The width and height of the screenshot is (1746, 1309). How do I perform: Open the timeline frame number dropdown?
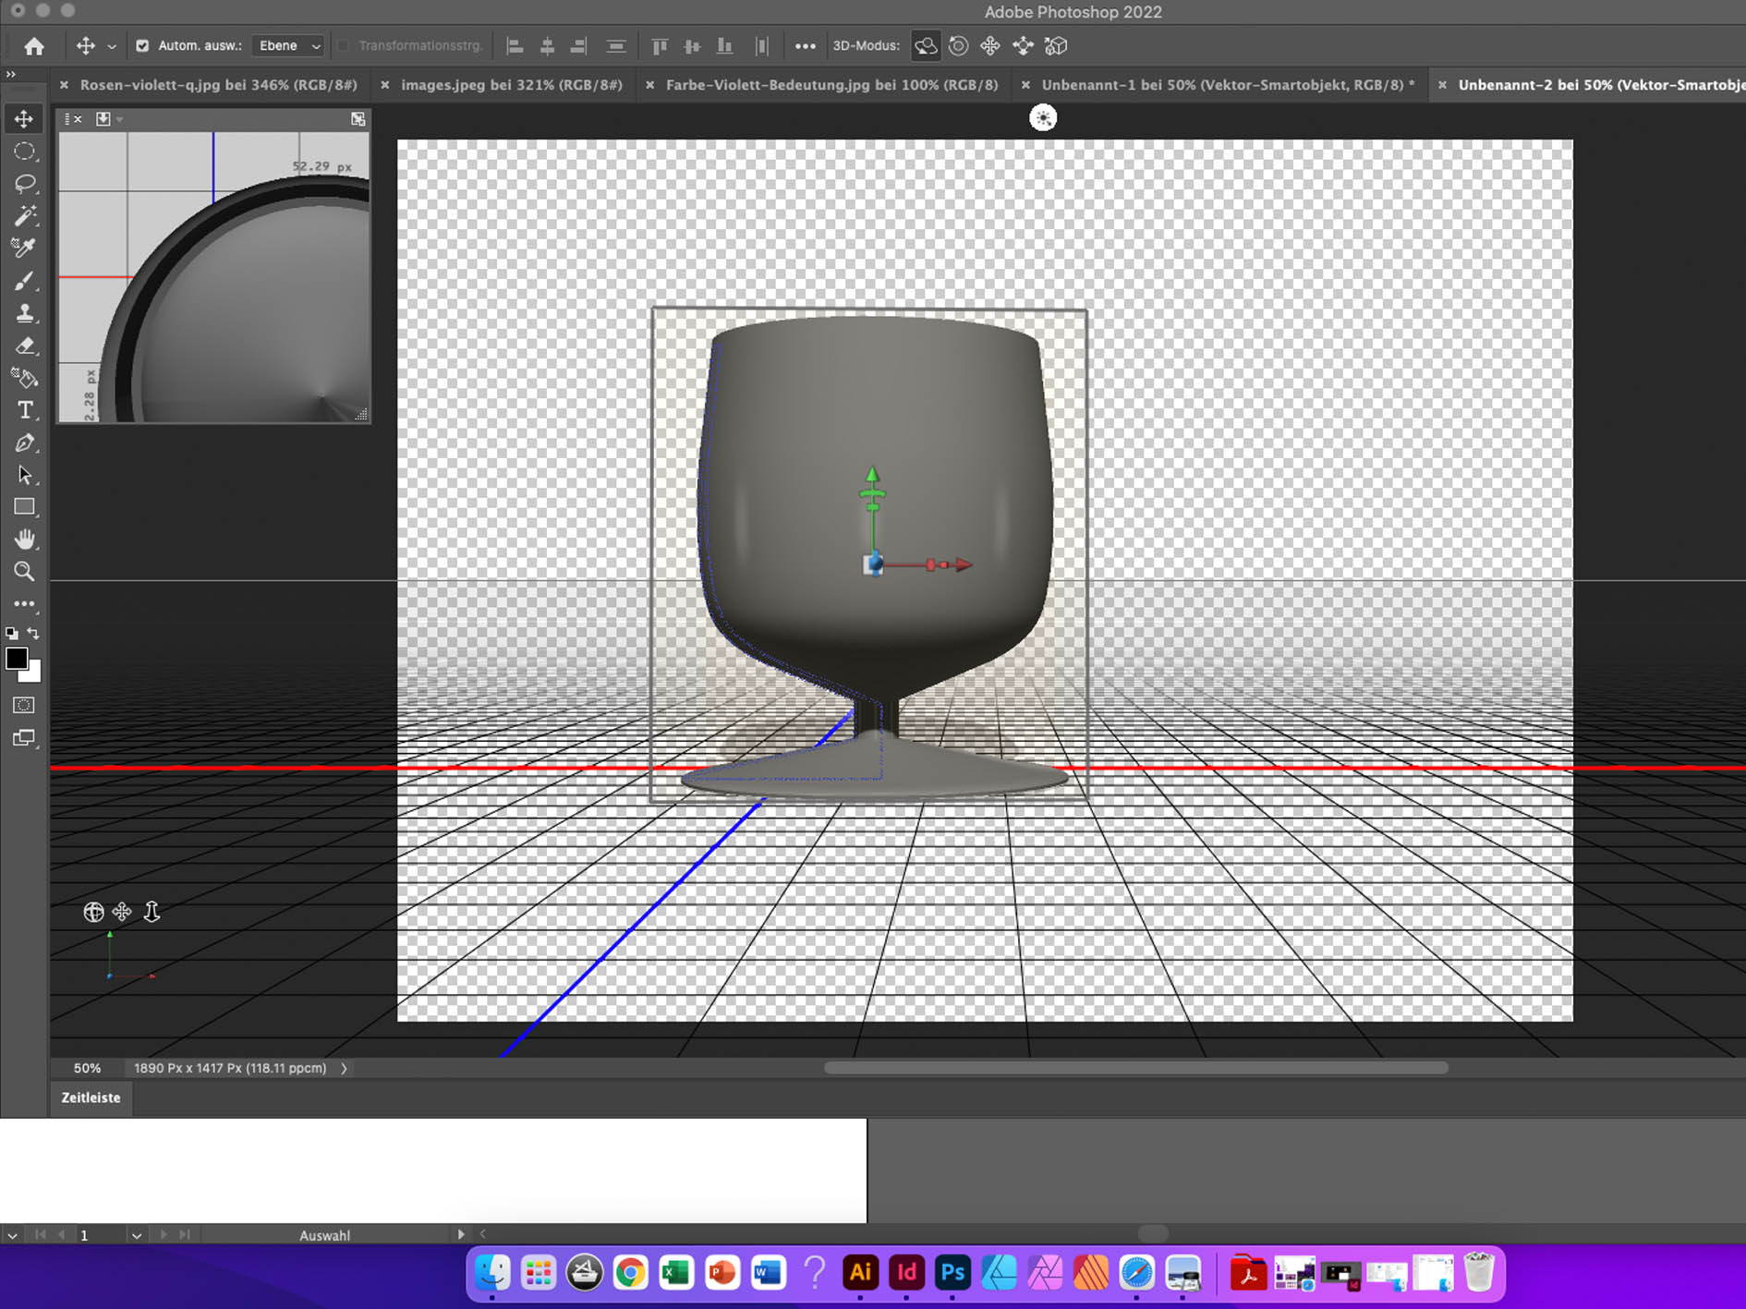click(x=136, y=1235)
